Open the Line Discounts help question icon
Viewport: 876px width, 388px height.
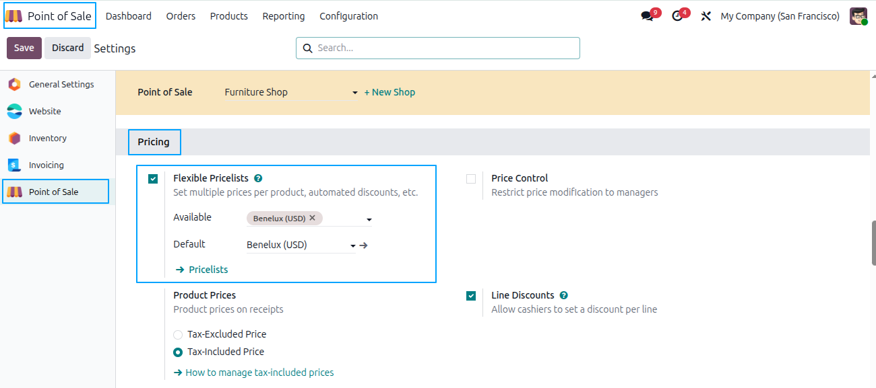click(563, 296)
